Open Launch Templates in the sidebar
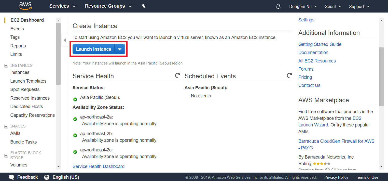Screen dimensions: 388x181 click(x=28, y=81)
